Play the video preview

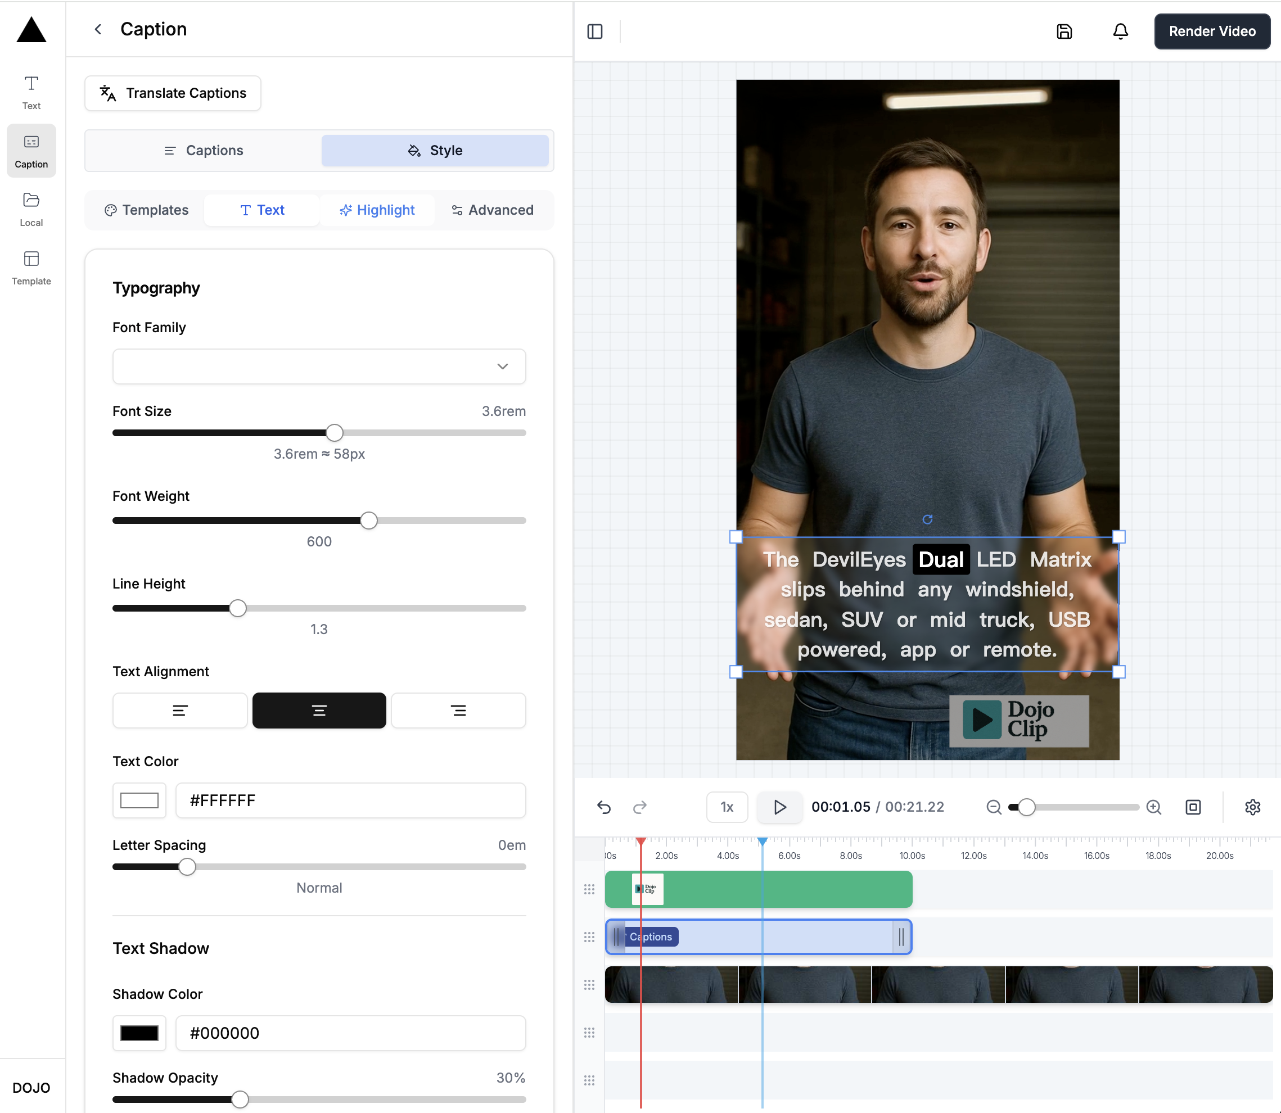coord(779,807)
